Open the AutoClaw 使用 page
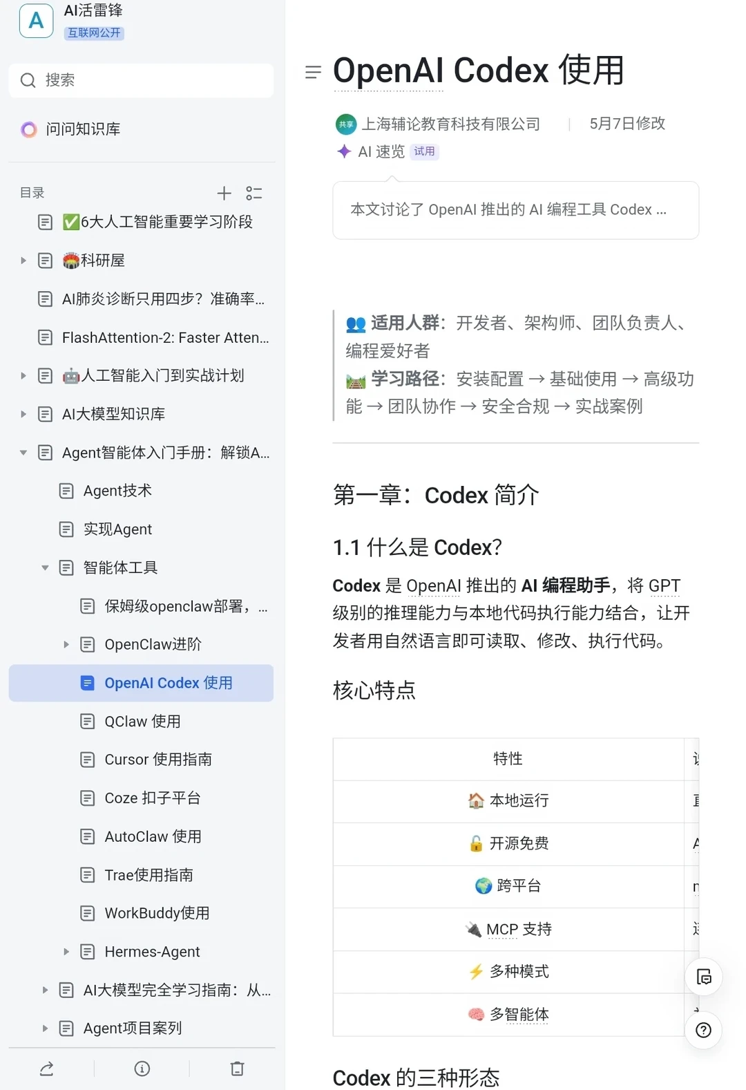Screen dimensions: 746x1090 click(x=153, y=836)
